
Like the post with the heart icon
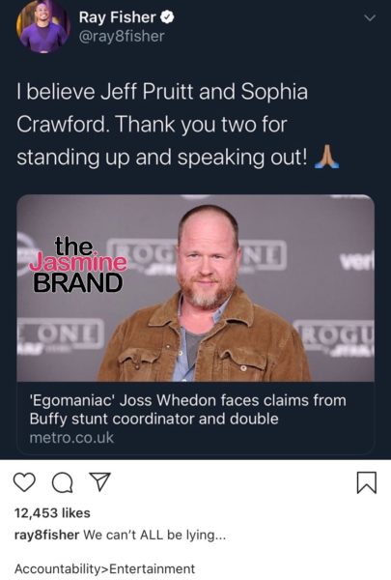pos(24,482)
